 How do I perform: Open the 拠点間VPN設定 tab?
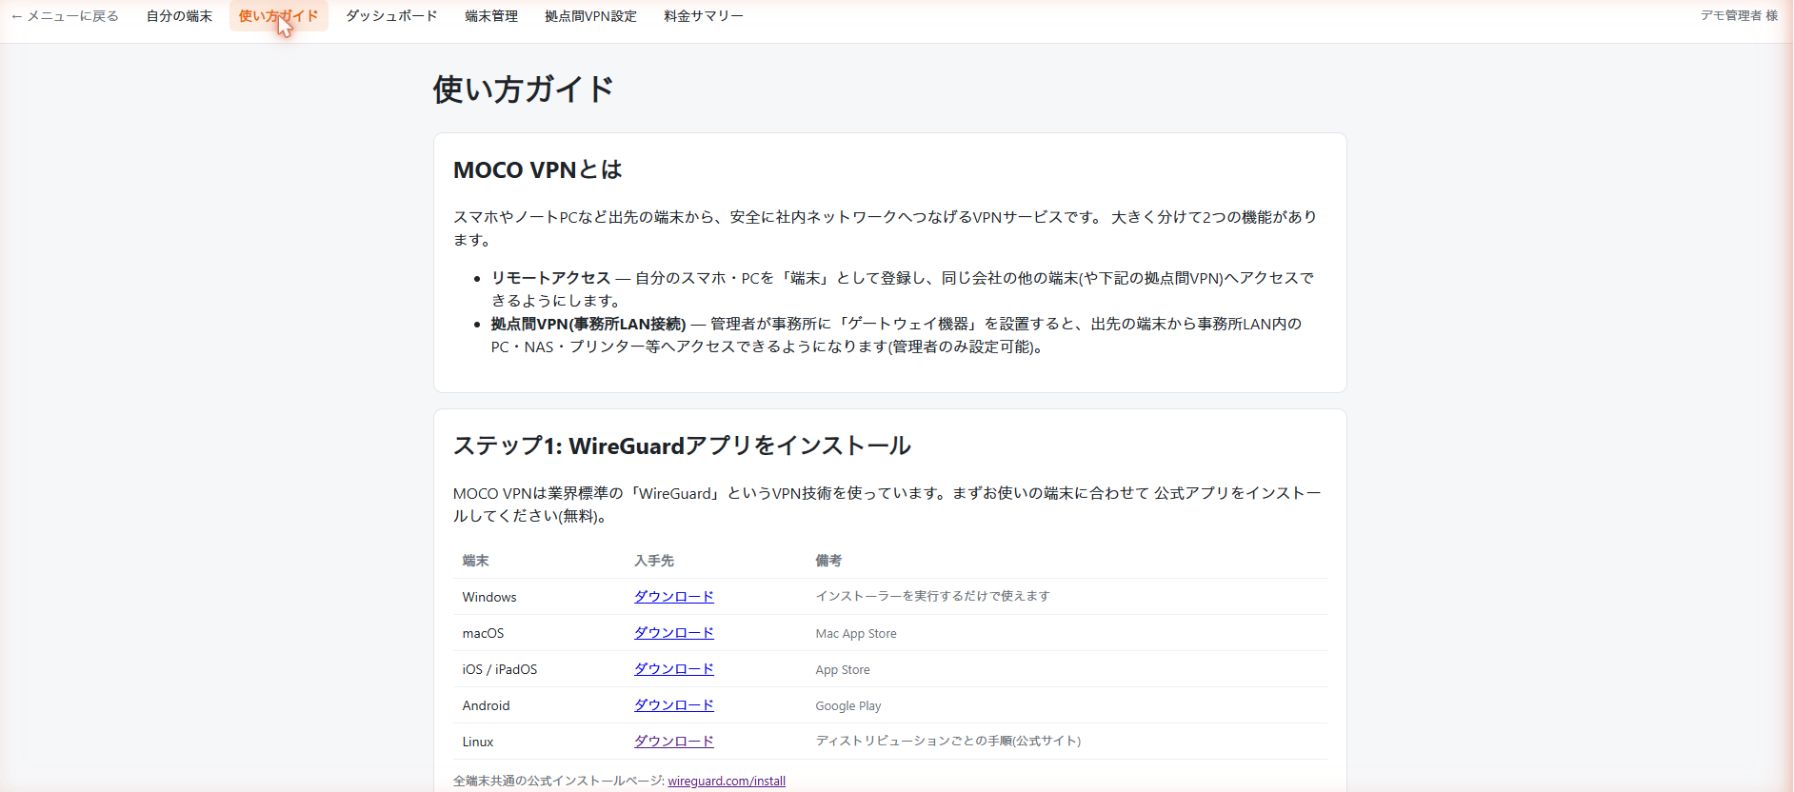(590, 16)
